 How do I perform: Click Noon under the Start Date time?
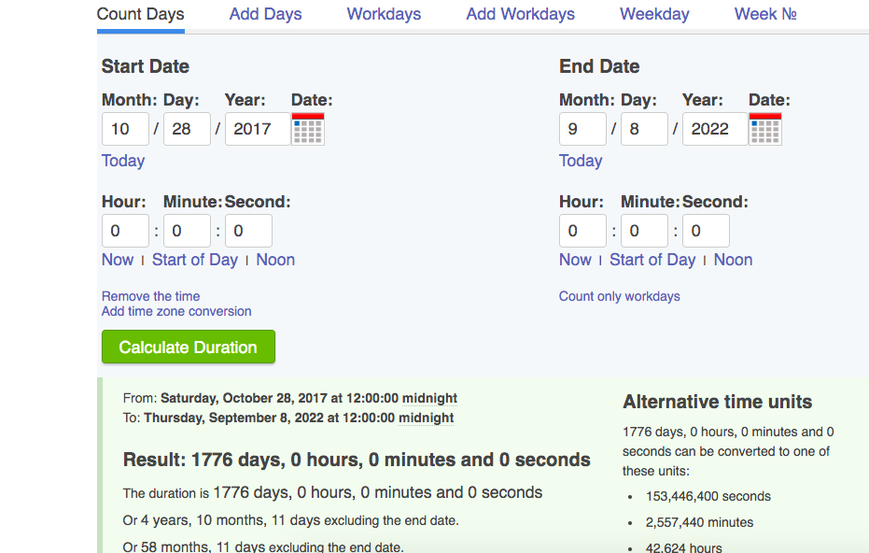(x=275, y=260)
